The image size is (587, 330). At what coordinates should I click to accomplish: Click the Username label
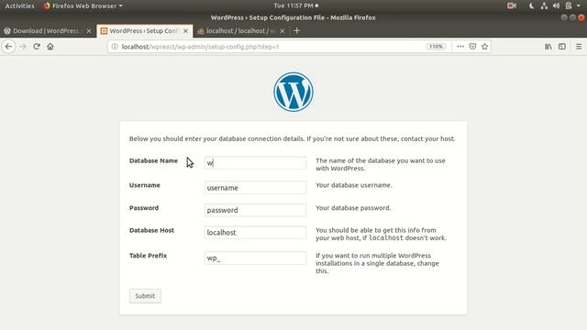145,185
